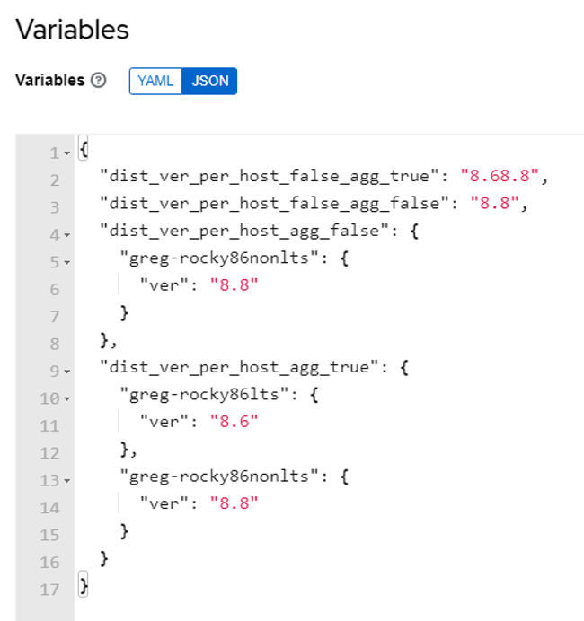Image resolution: width=584 pixels, height=621 pixels.
Task: Select the JSON format toggle
Action: tap(209, 81)
